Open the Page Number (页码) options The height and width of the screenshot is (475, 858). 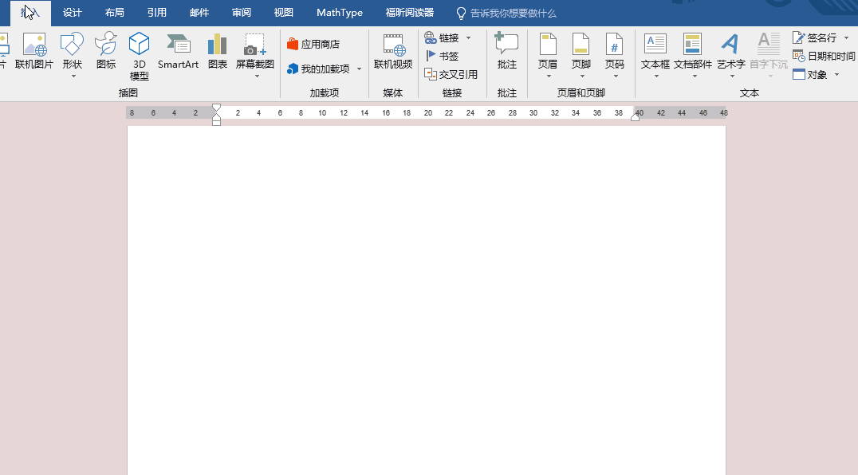click(615, 51)
